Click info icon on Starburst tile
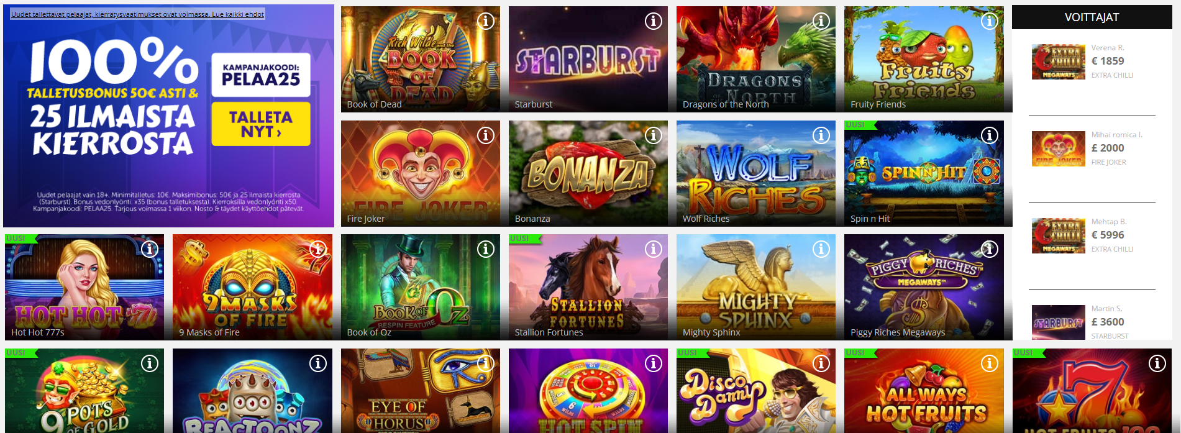Viewport: 1181px width, 433px height. pos(653,21)
